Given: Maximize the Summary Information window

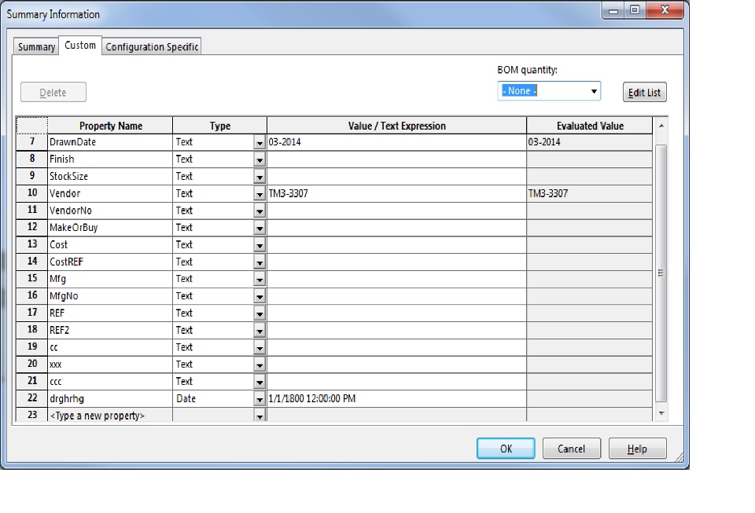Looking at the screenshot, I should click(x=635, y=9).
